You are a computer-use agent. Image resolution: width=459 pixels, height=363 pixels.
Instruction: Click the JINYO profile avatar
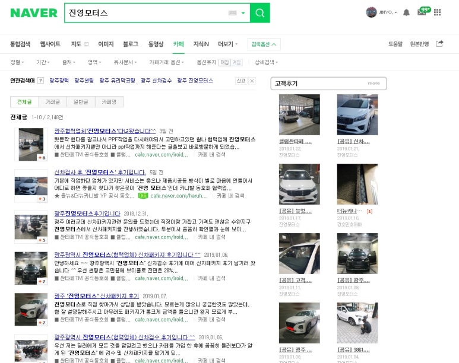point(371,12)
